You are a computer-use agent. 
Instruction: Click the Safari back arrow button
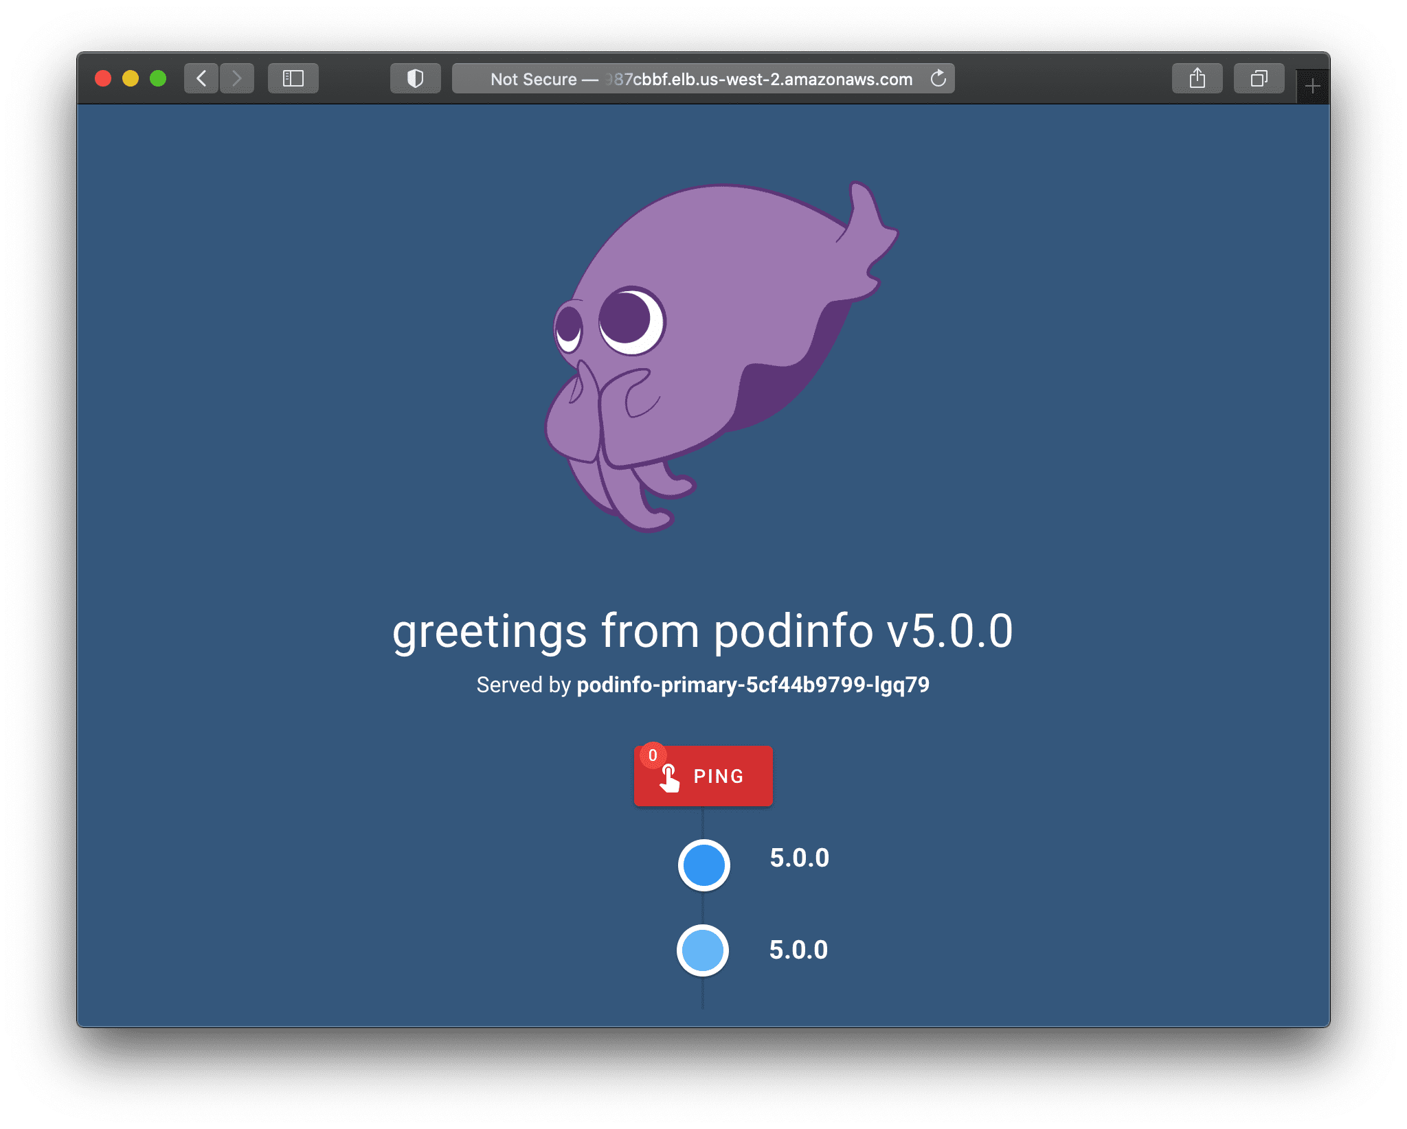pos(201,78)
